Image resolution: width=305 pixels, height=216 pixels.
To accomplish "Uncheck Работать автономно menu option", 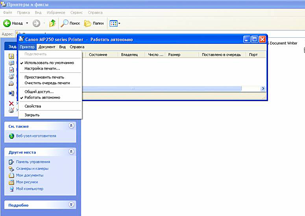I will (x=42, y=97).
